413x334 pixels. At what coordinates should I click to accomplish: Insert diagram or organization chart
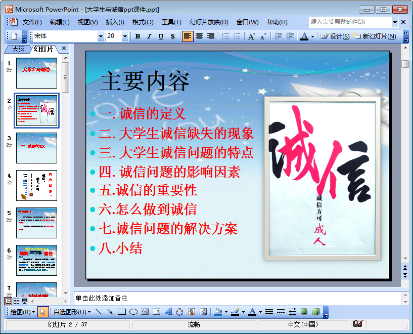click(179, 312)
